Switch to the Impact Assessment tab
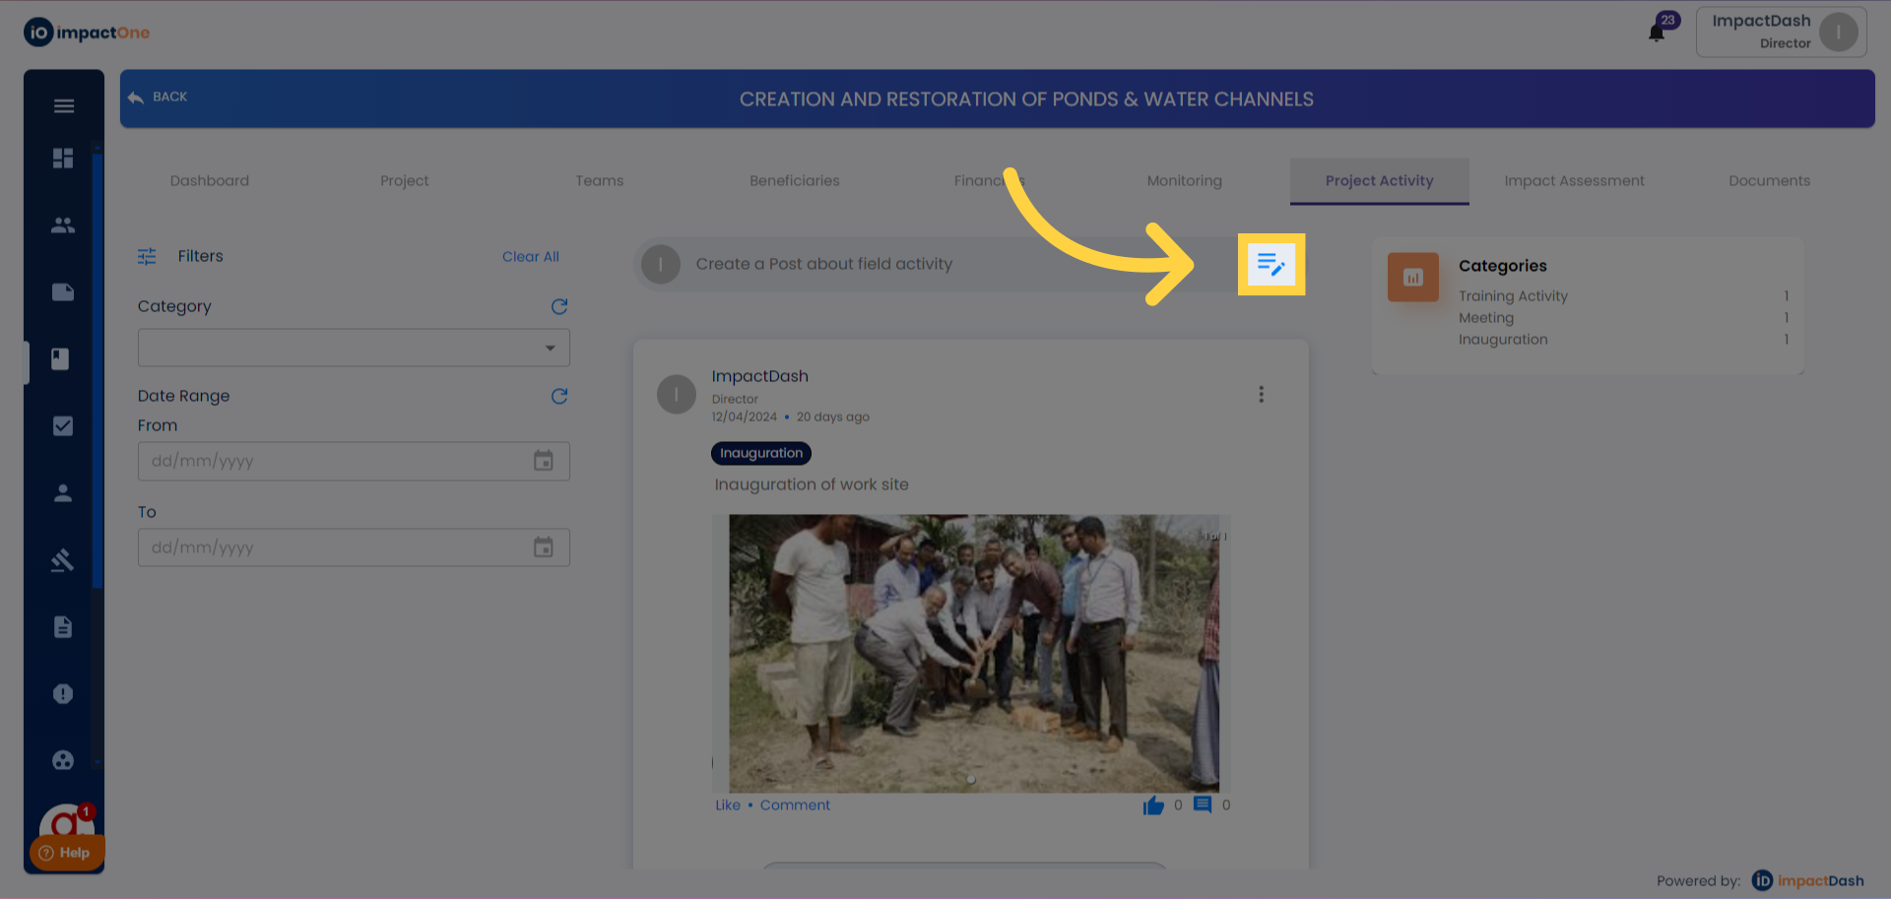Image resolution: width=1891 pixels, height=899 pixels. tap(1574, 181)
